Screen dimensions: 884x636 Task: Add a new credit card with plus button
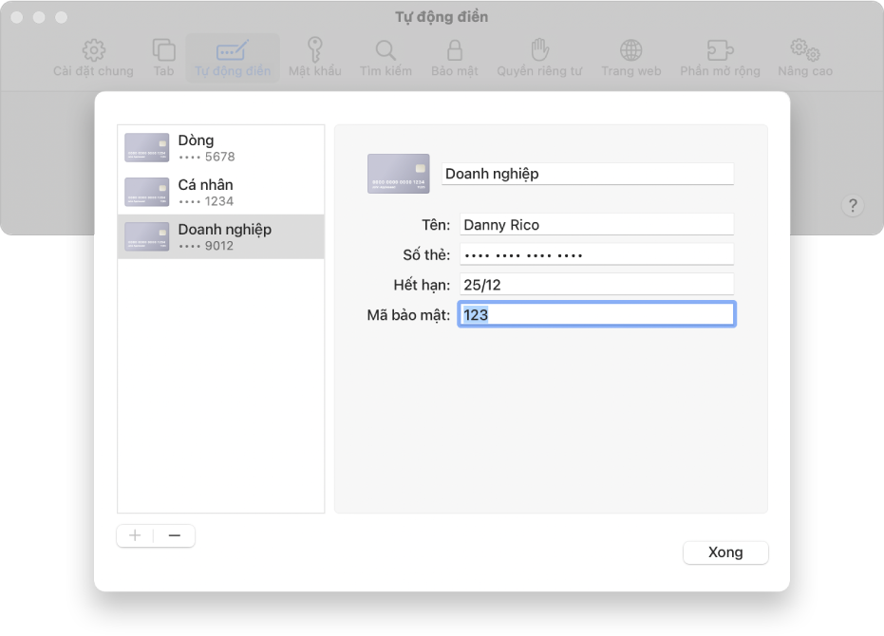(135, 535)
